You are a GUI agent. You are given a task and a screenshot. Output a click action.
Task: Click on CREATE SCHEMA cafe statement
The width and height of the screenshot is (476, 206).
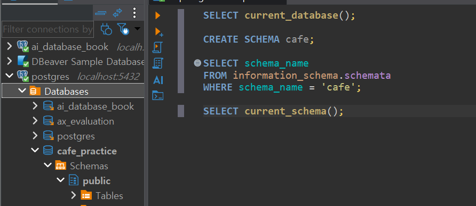[x=258, y=39]
